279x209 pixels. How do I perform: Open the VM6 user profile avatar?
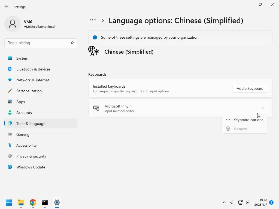13,24
